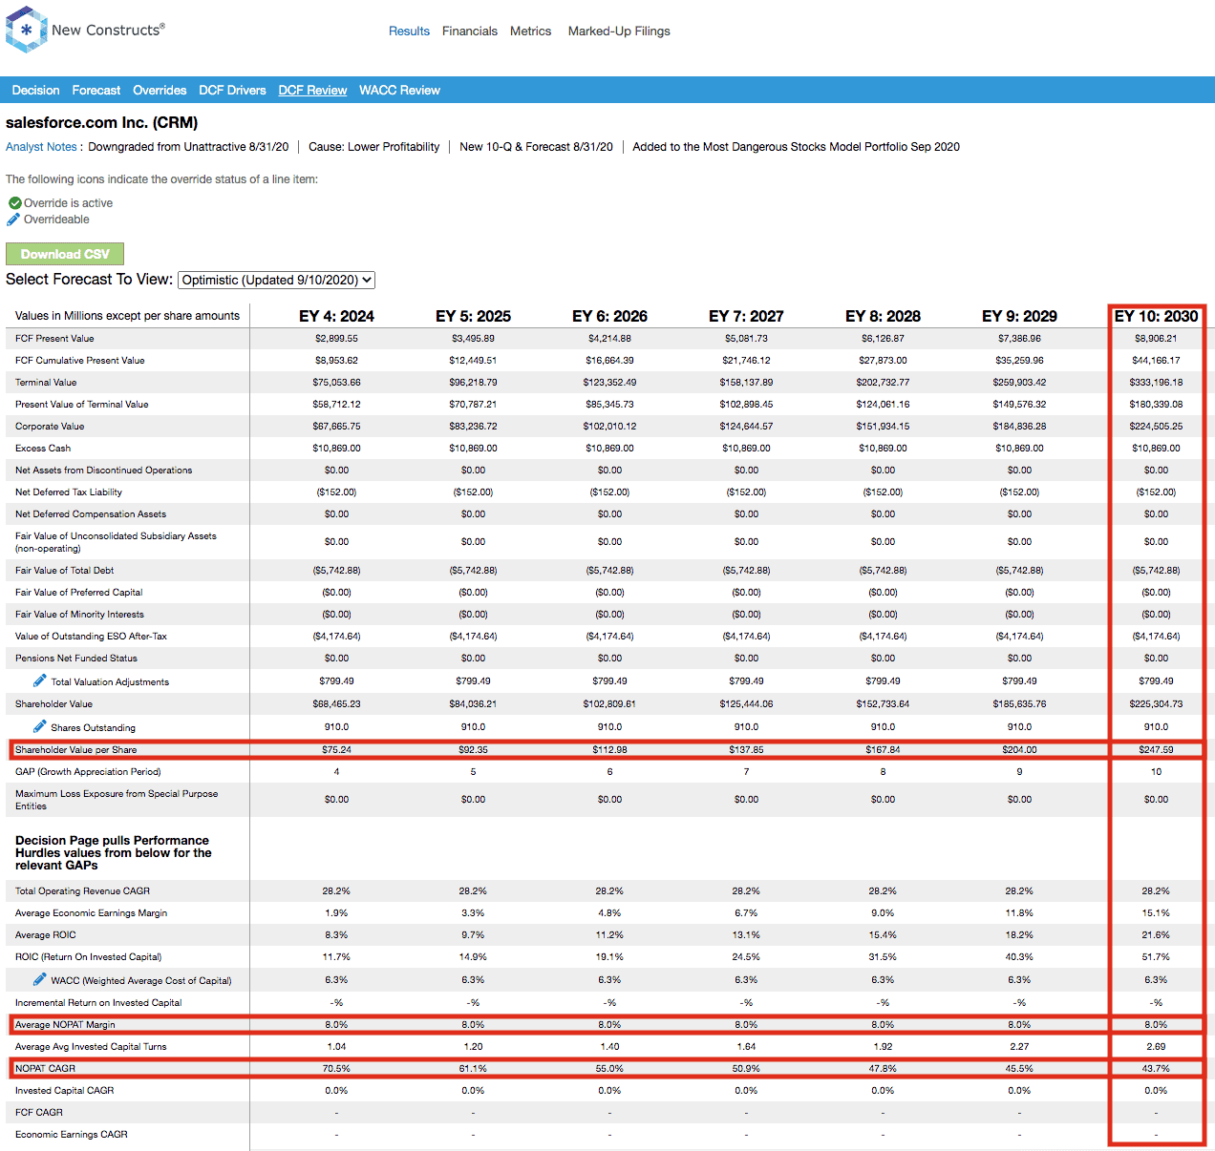
Task: Switch to the DCF Review tab
Action: point(312,91)
